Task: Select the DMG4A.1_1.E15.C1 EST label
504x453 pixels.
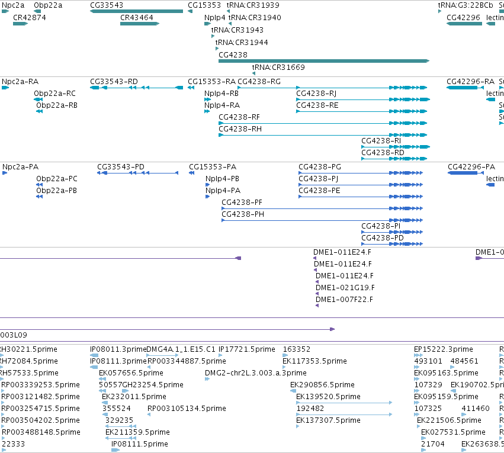Action: point(181,349)
